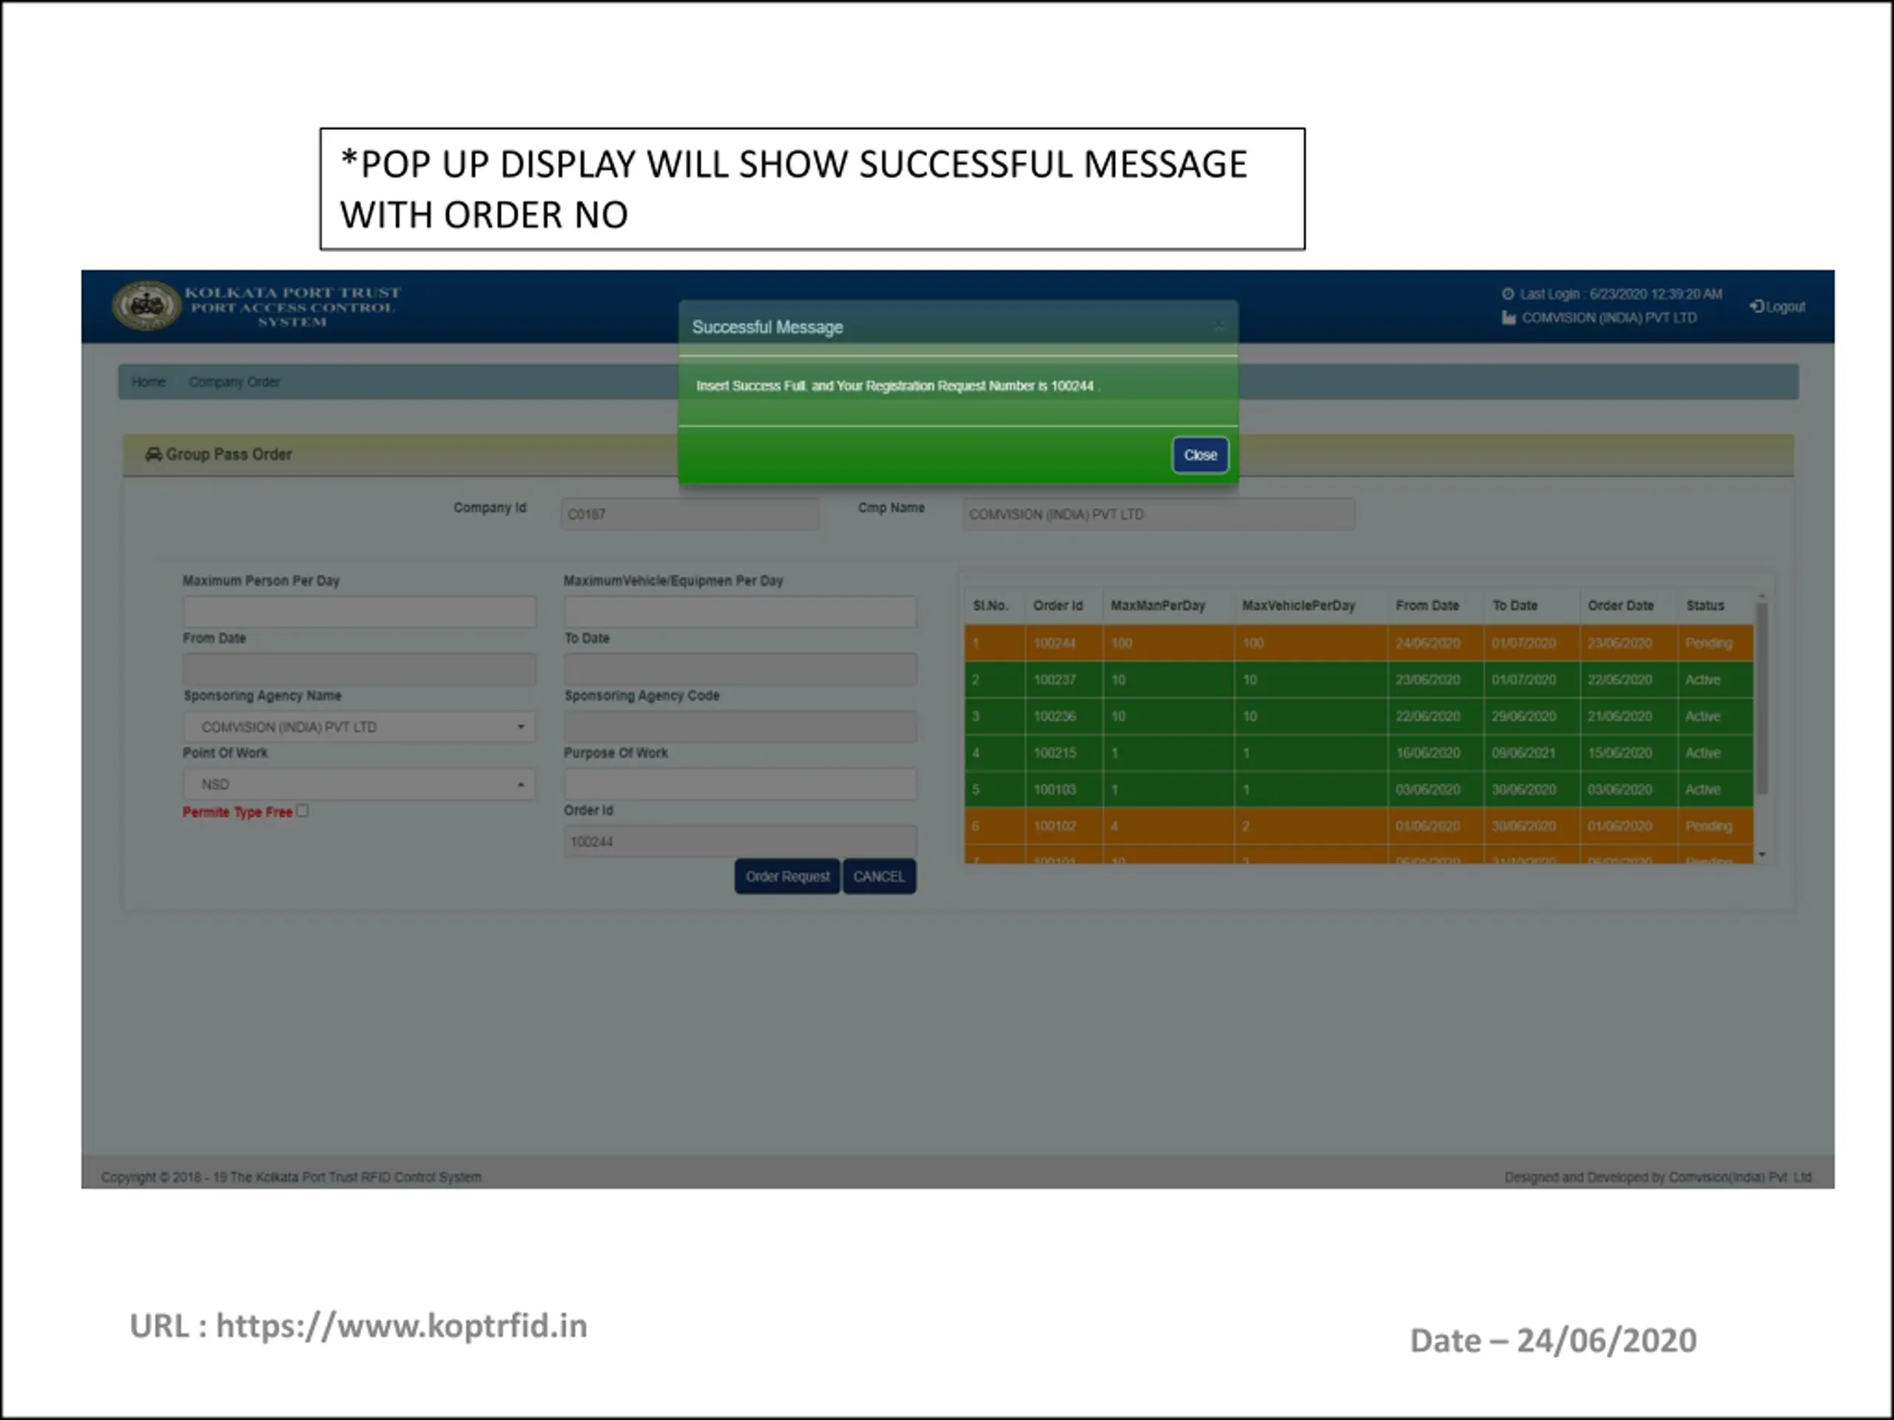Select the table row for order 100244
The image size is (1894, 1420).
click(x=1359, y=643)
